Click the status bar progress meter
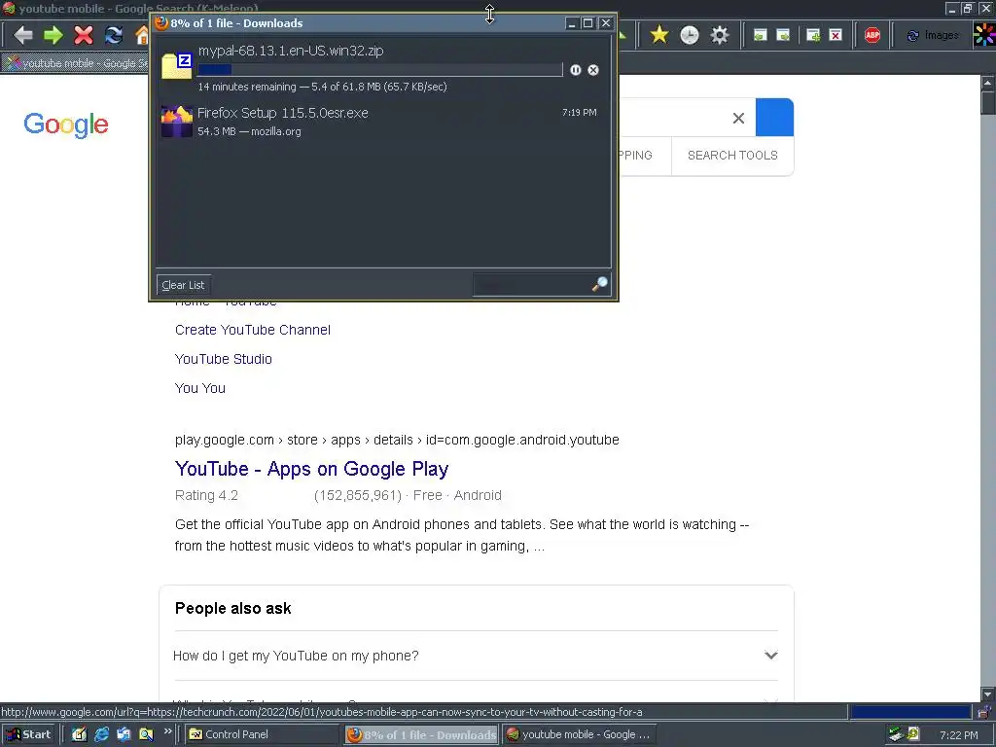996x747 pixels. 910,712
